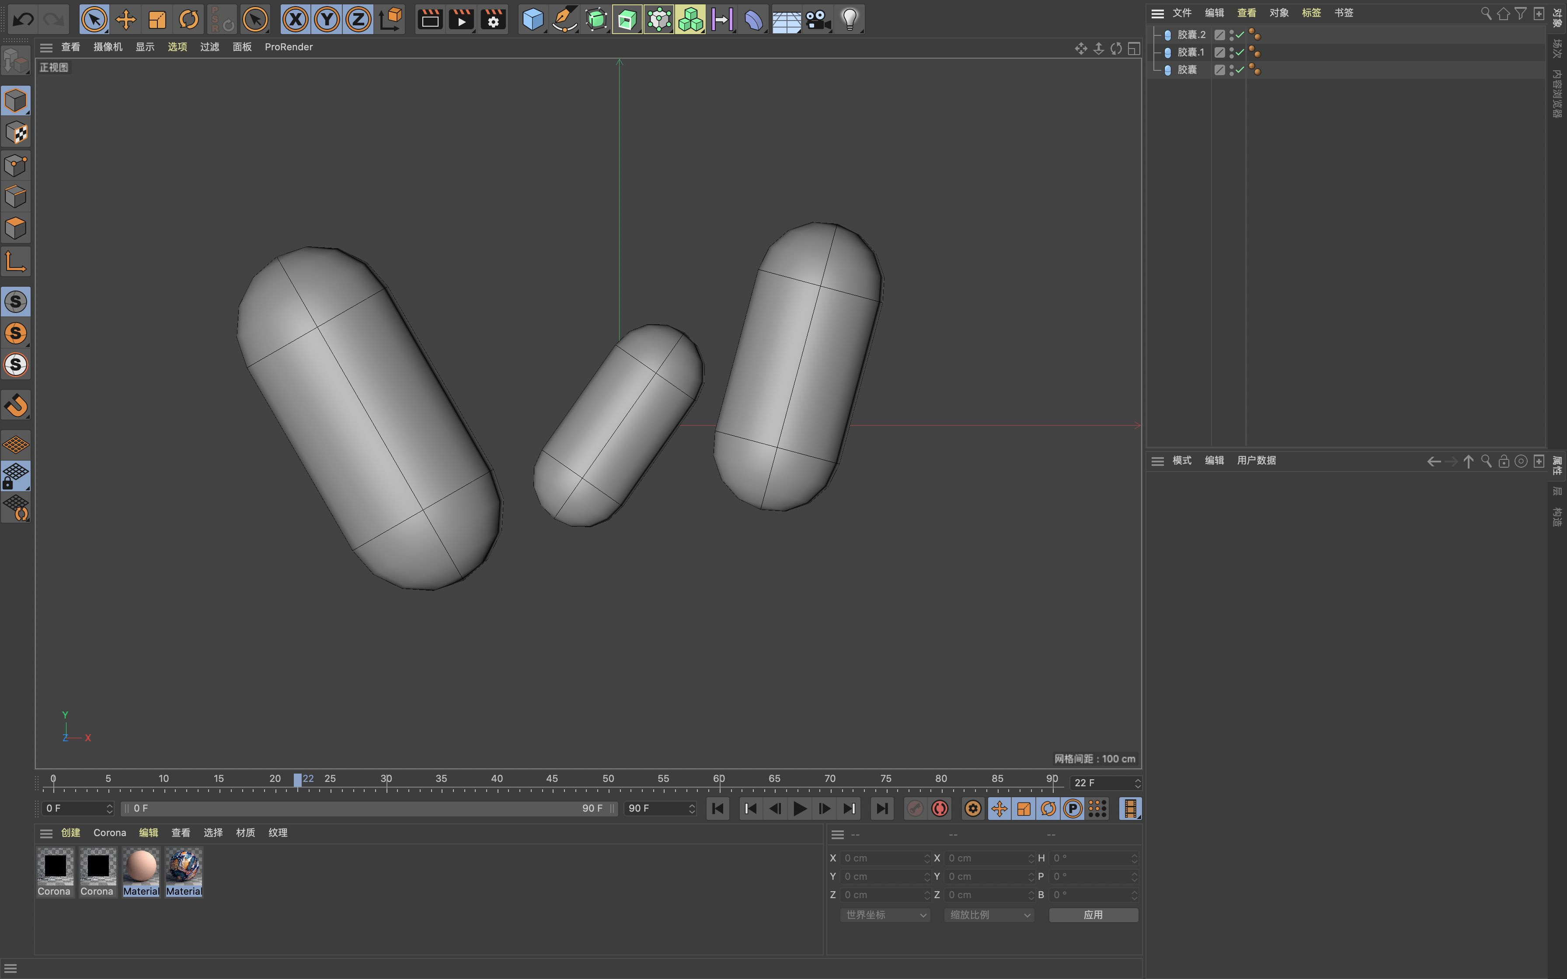Select the Scale tool
This screenshot has height=979, width=1567.
pyautogui.click(x=157, y=19)
